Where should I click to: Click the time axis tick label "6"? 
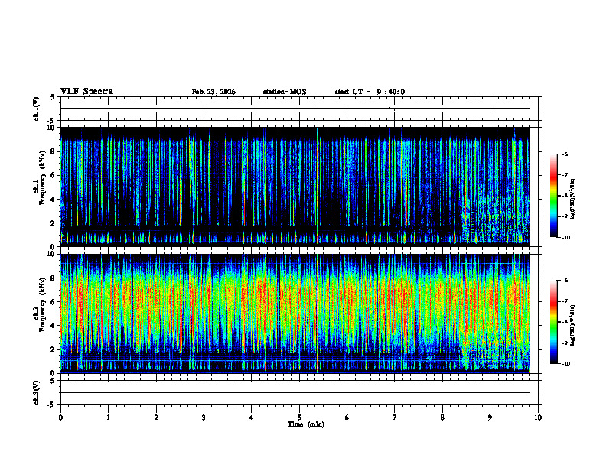(347, 418)
